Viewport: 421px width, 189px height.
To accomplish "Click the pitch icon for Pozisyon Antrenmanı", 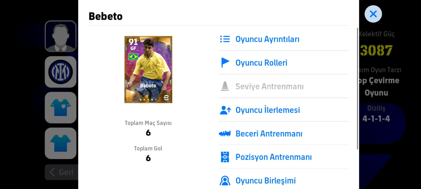I will [225, 157].
